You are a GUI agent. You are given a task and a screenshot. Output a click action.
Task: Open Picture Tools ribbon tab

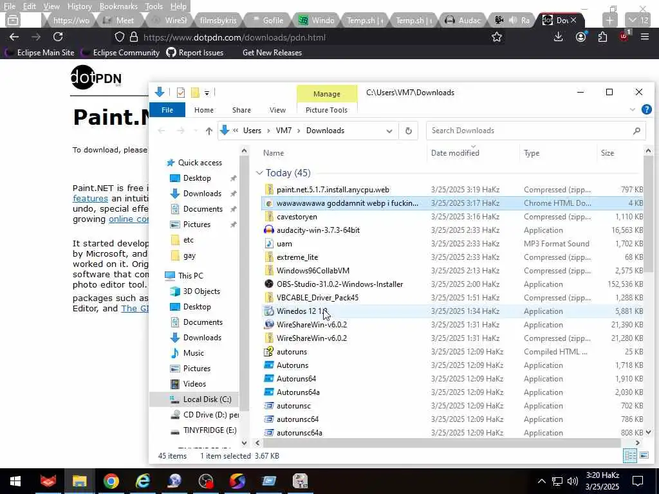(x=326, y=110)
